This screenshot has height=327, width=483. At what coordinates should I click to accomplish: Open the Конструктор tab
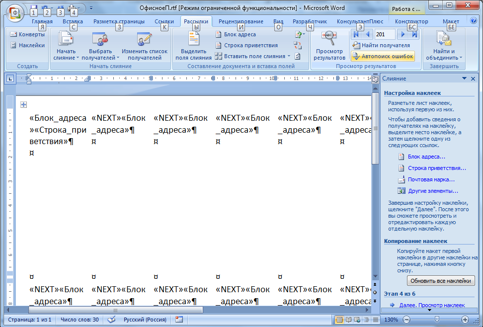click(411, 21)
